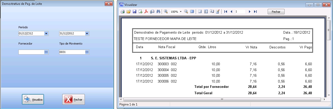Toggle full screen view icon
The height and width of the screenshot is (109, 333).
[x=192, y=12]
